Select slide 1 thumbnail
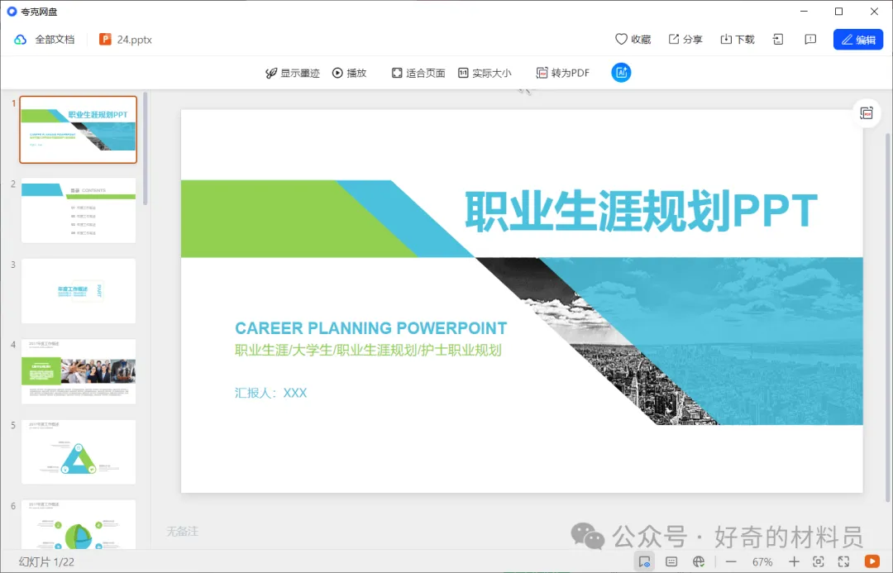This screenshot has height=573, width=893. pyautogui.click(x=79, y=129)
